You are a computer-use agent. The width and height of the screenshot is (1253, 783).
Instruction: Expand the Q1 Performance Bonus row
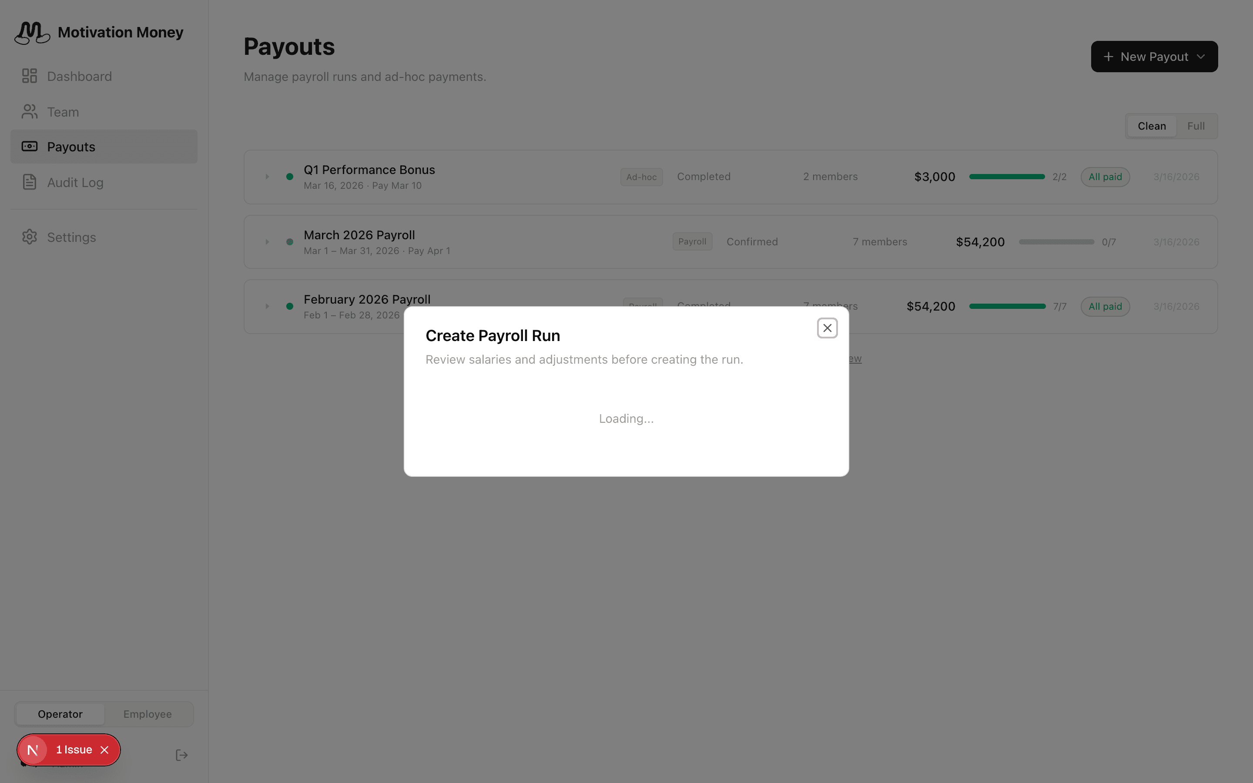(267, 177)
